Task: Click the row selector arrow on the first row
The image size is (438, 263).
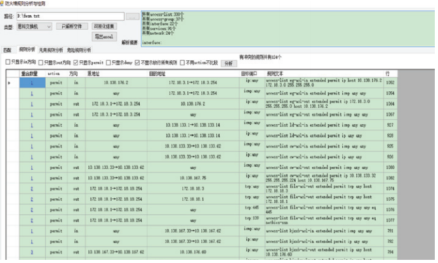Action: [9, 83]
